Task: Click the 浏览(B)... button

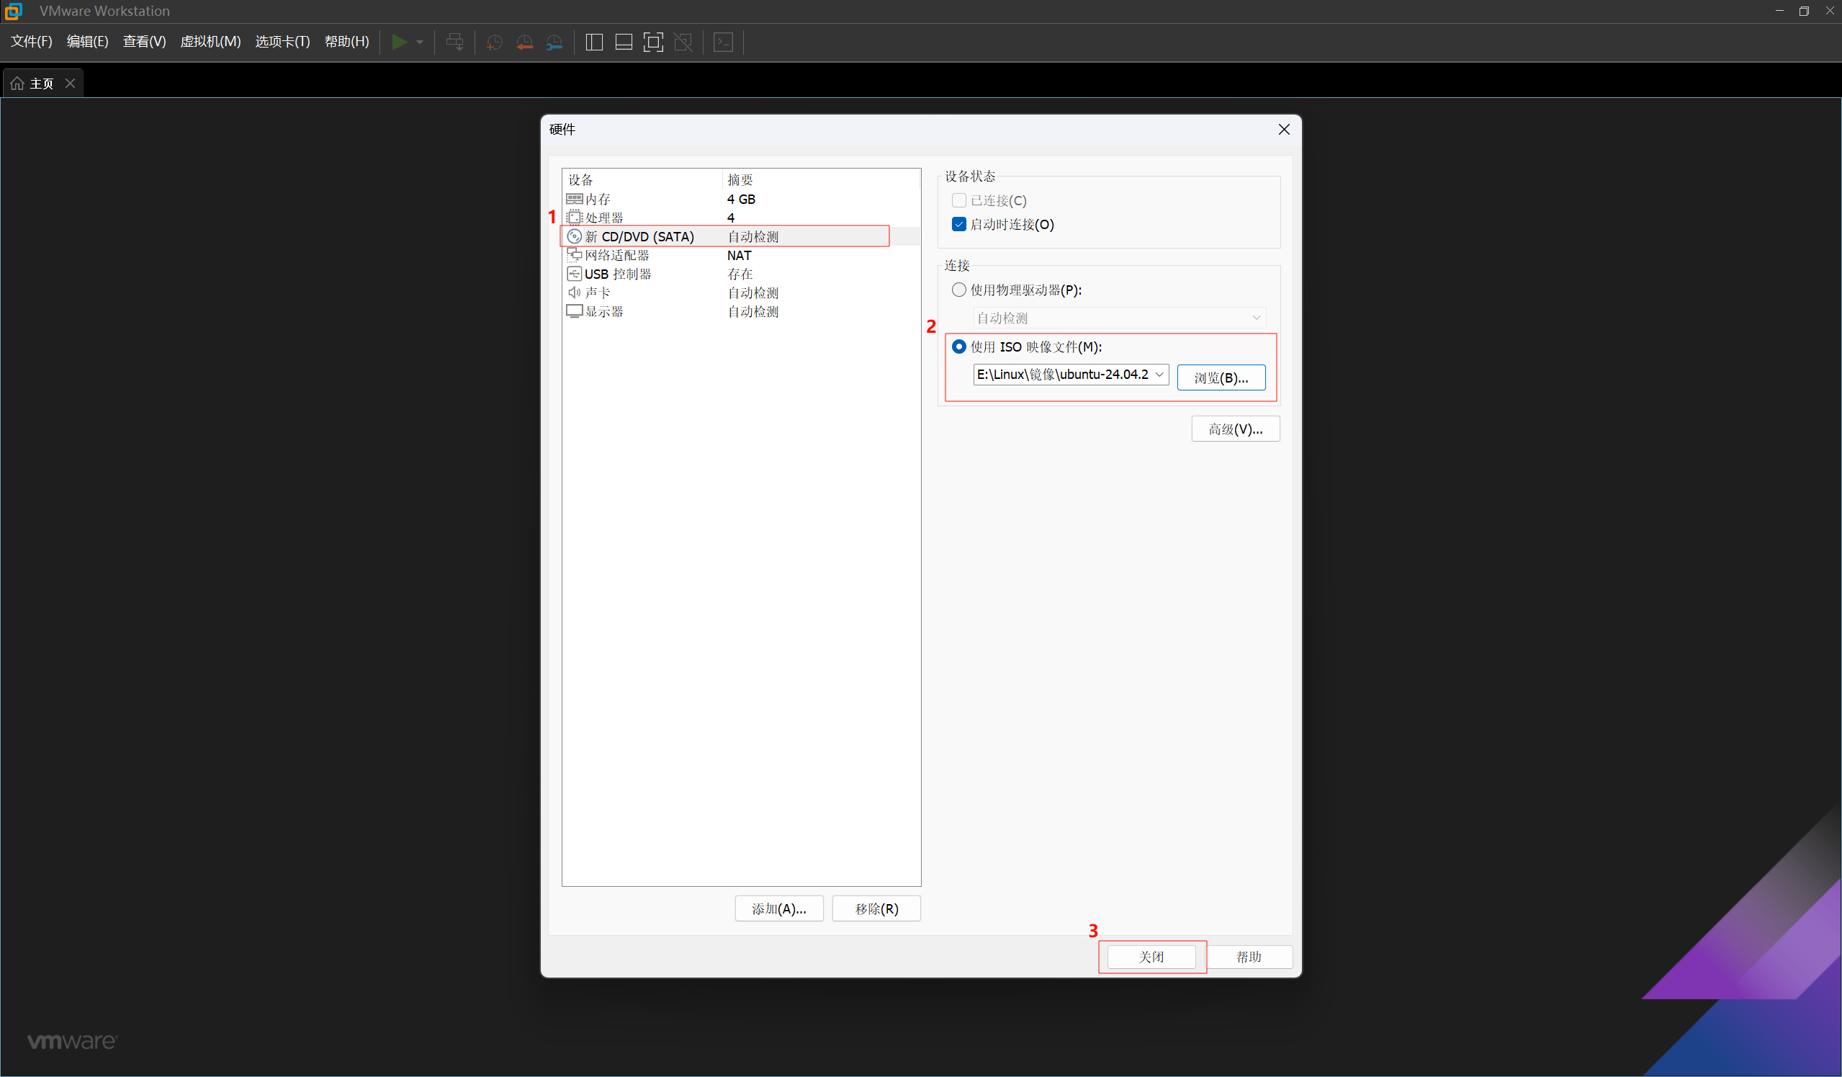Action: pos(1221,377)
